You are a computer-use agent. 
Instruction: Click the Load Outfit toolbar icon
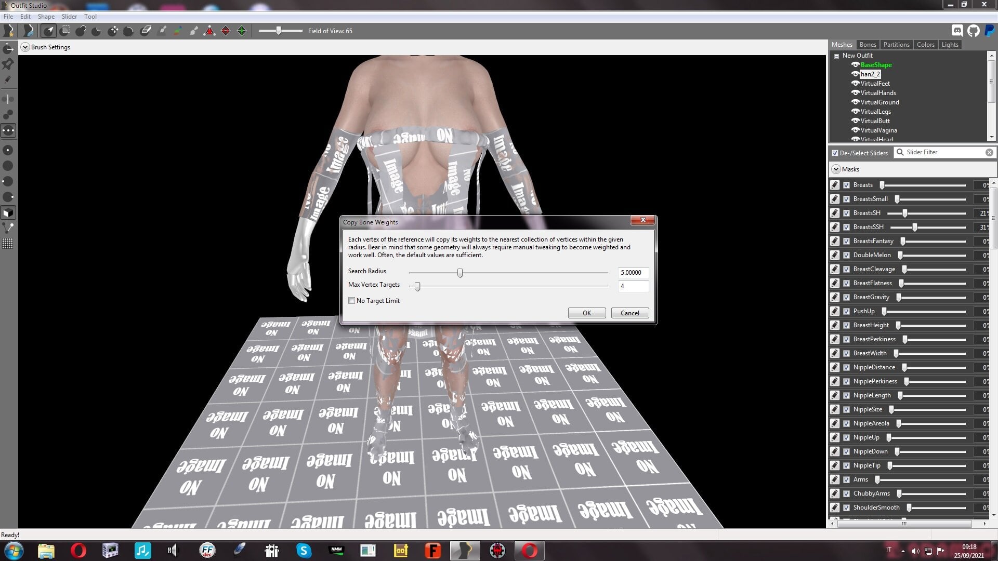[x=29, y=31]
